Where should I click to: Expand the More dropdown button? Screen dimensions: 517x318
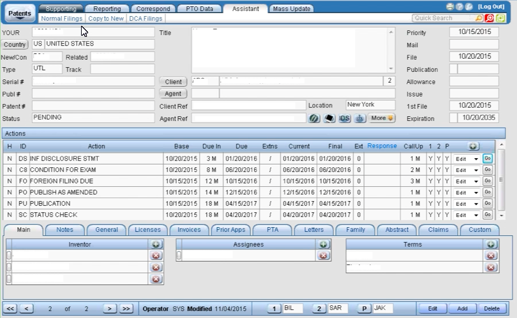(x=382, y=118)
